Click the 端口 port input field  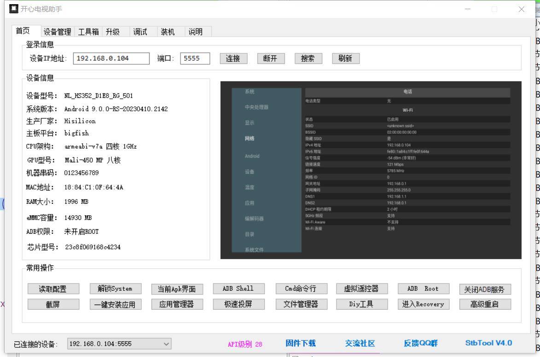point(195,58)
